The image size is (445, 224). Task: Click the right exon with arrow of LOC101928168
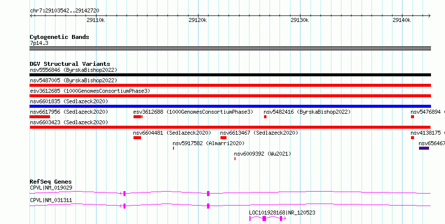point(282,219)
